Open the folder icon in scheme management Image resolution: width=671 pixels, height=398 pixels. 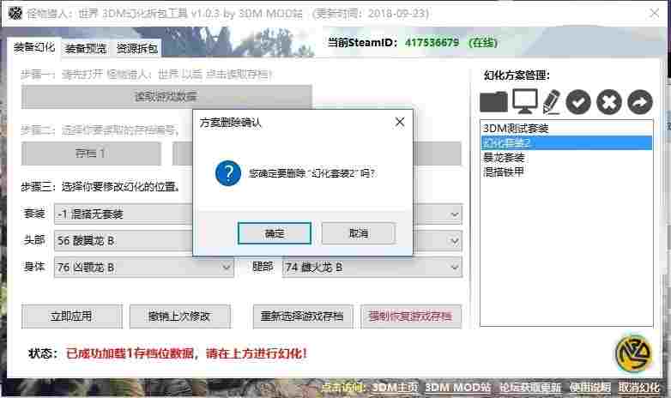[x=493, y=101]
